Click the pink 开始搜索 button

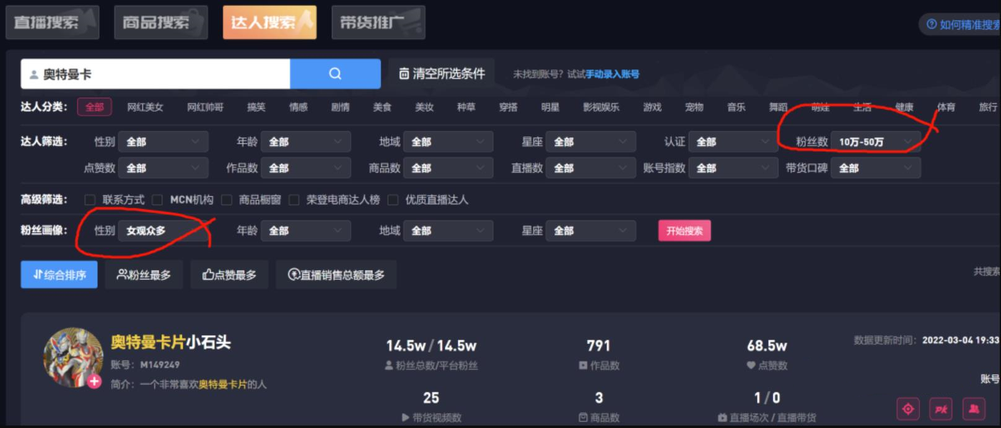[684, 231]
